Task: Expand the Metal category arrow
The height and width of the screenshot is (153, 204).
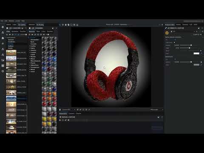Action: [x=30, y=59]
